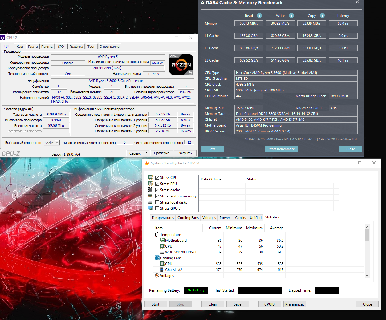Click the Write info icon in AIDA64 Benchmark
The width and height of the screenshot is (386, 320).
(291, 15)
